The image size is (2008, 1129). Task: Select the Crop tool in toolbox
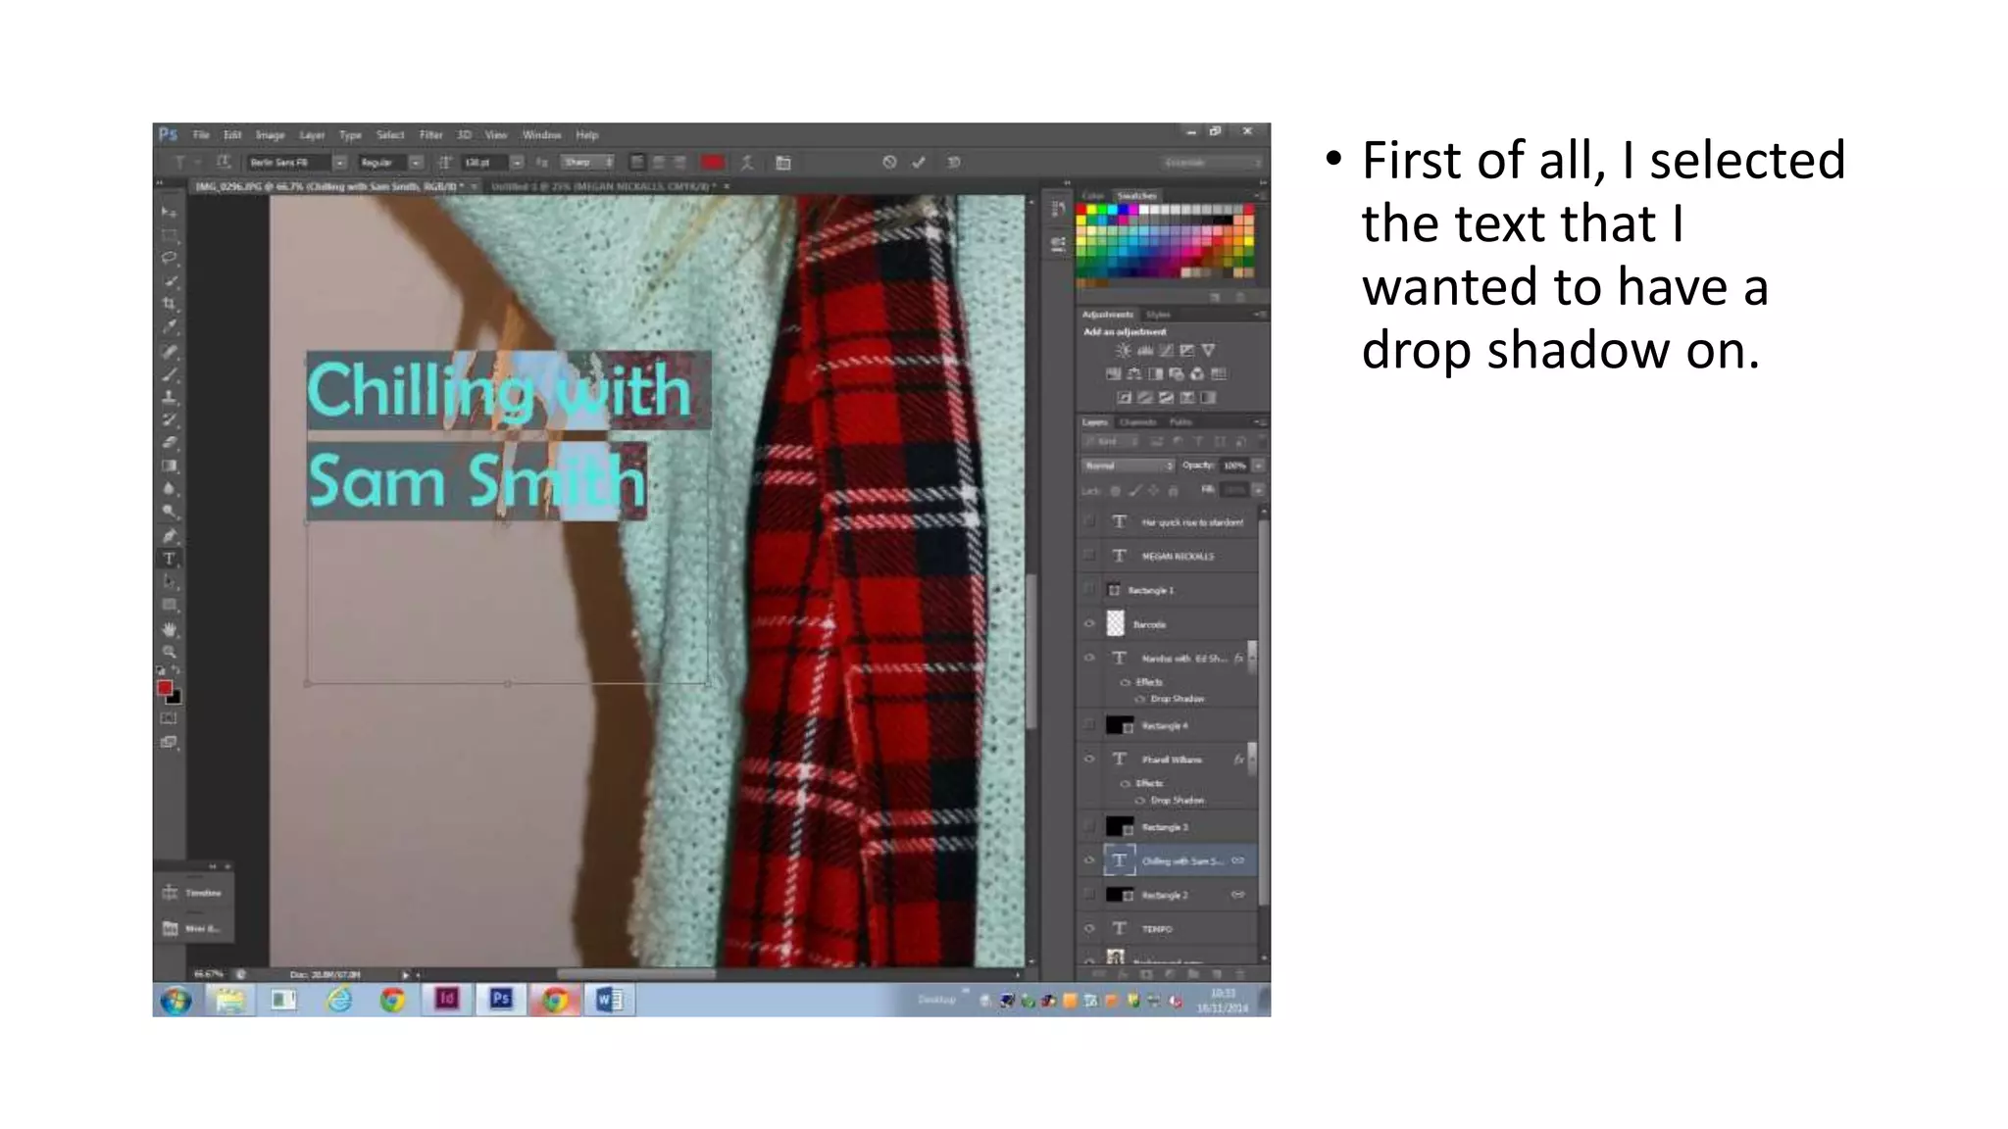(x=169, y=304)
